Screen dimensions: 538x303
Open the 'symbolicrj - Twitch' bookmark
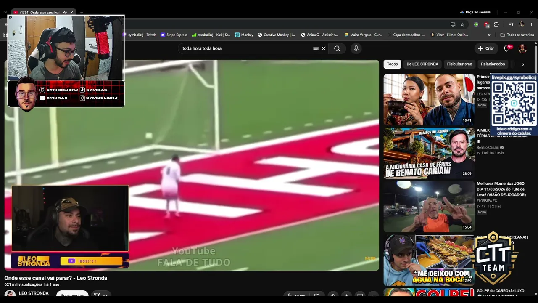(139, 35)
